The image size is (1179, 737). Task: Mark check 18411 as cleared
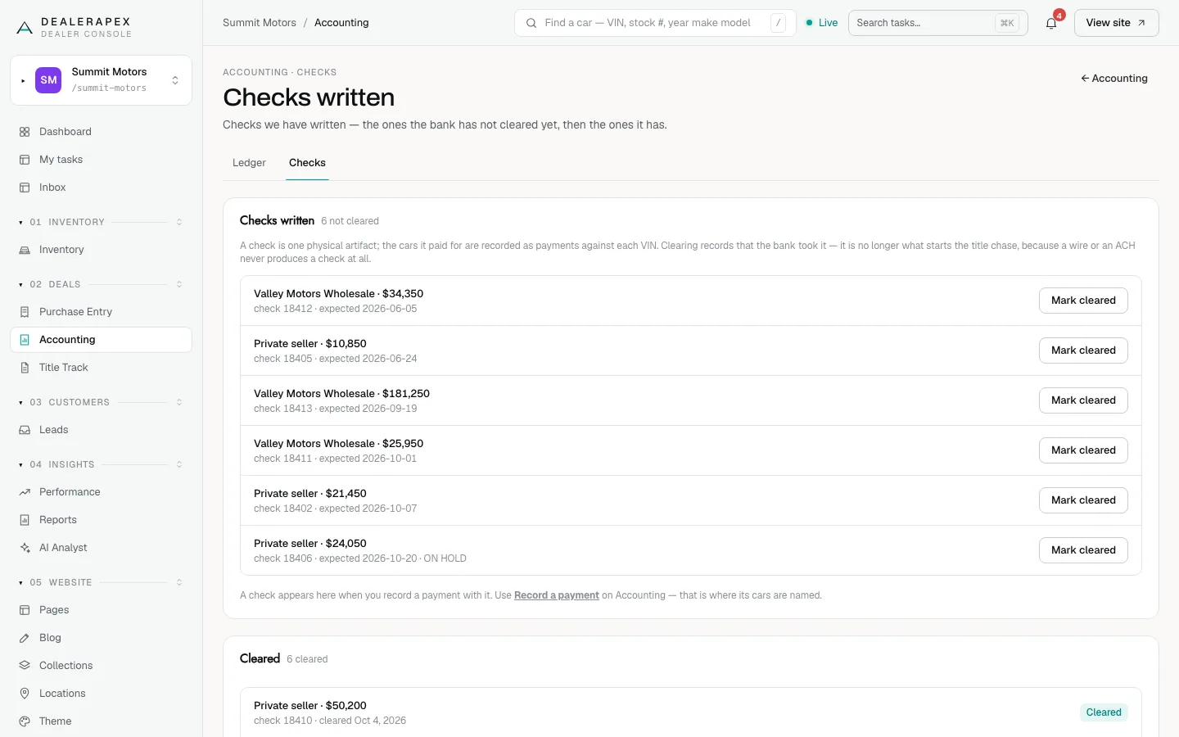(1083, 450)
